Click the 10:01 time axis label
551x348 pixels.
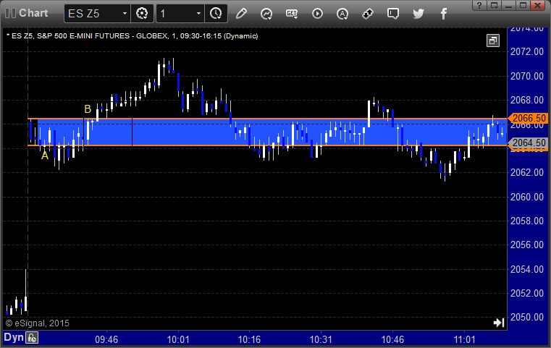pyautogui.click(x=178, y=339)
